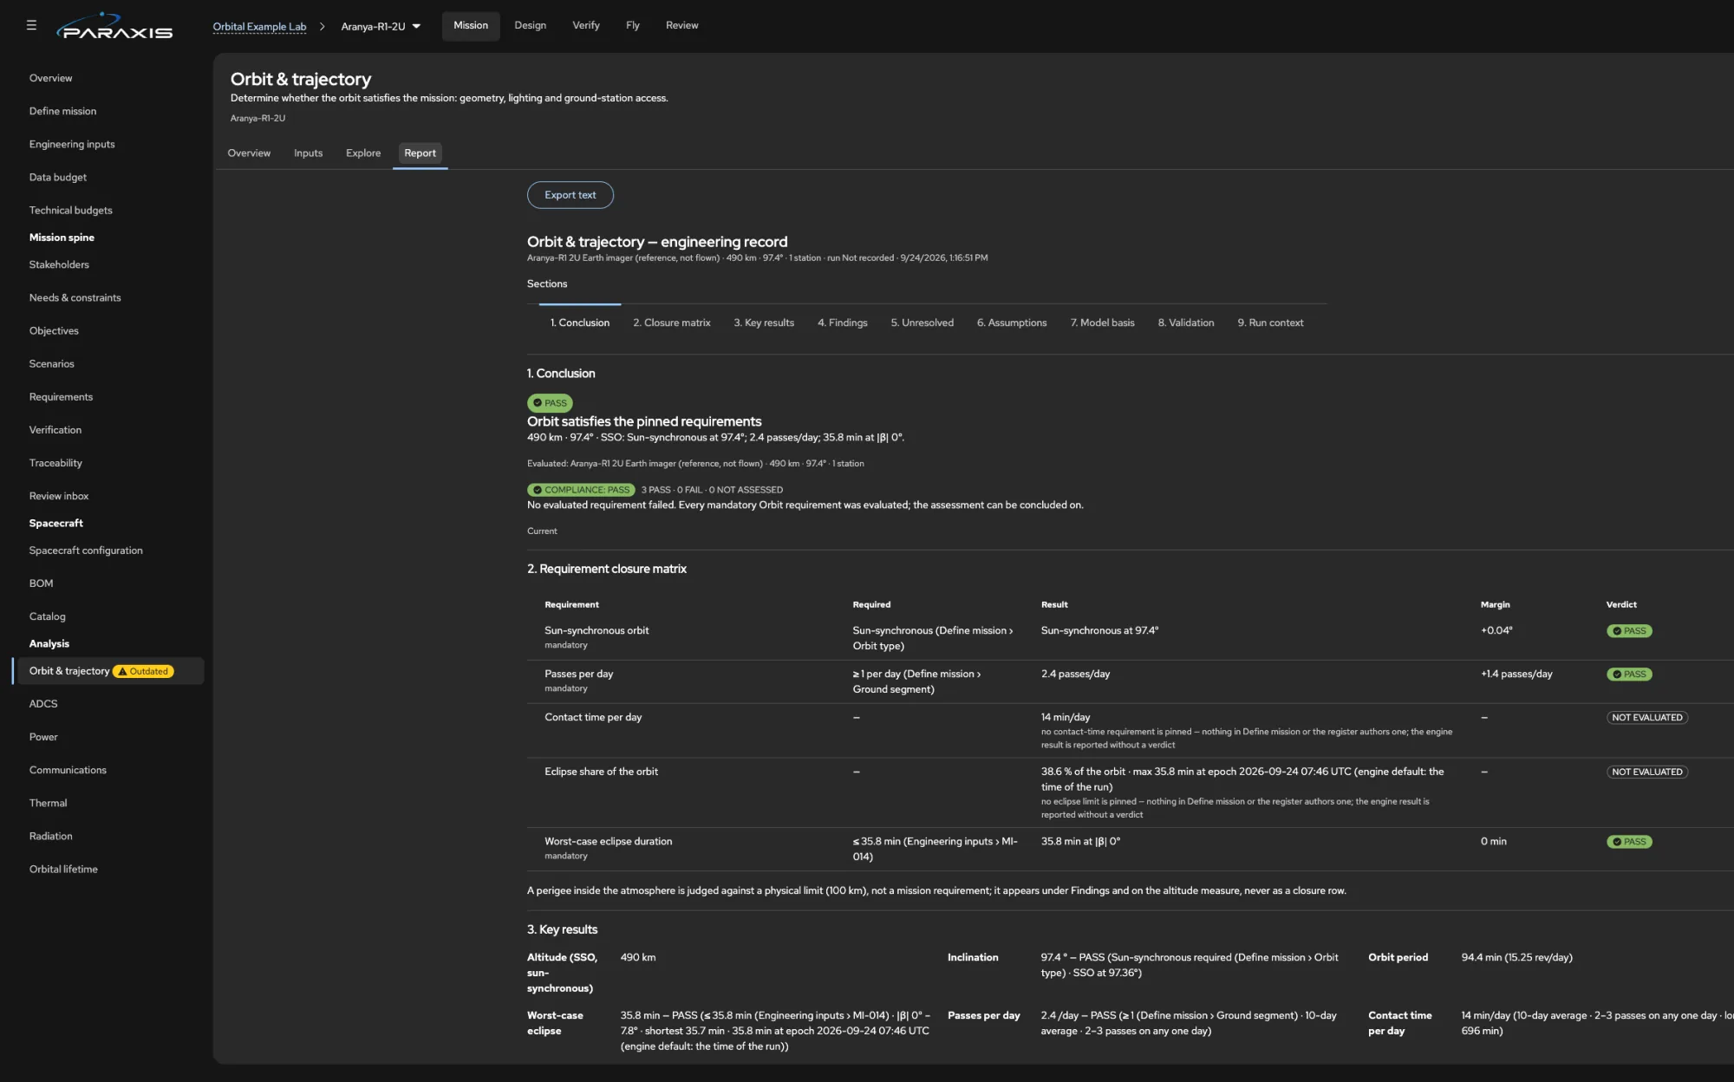Jump to section 4. Findings

tap(842, 323)
